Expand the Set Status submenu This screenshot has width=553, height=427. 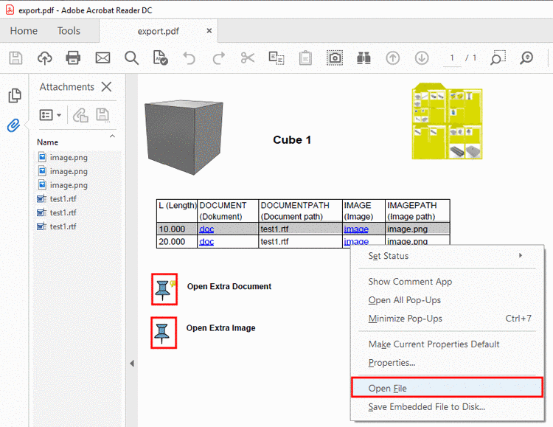pyautogui.click(x=445, y=256)
